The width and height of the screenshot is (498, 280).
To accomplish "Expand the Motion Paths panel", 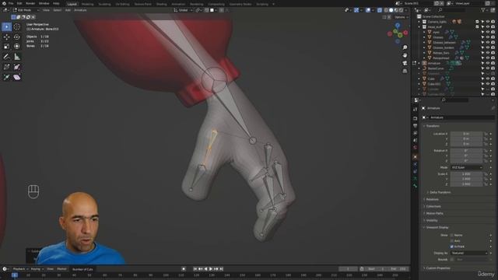I will [x=434, y=213].
